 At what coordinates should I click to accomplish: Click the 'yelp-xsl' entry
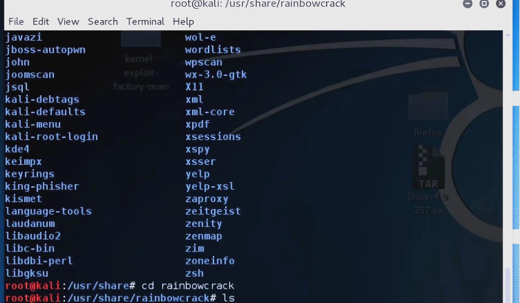click(210, 186)
